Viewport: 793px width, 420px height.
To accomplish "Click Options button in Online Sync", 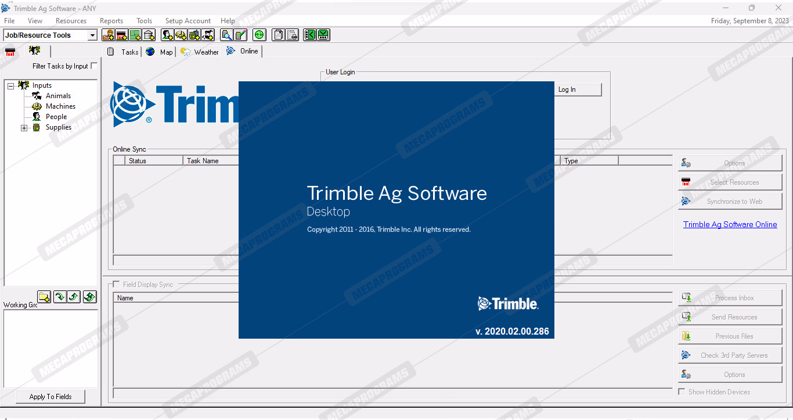I will pos(730,163).
